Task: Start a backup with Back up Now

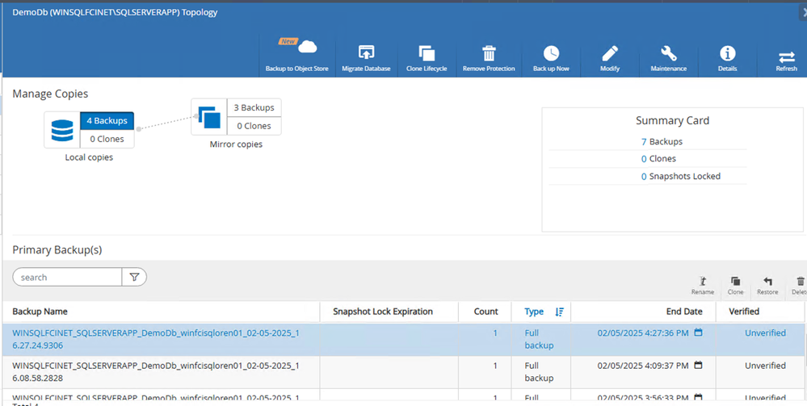Action: coord(551,55)
